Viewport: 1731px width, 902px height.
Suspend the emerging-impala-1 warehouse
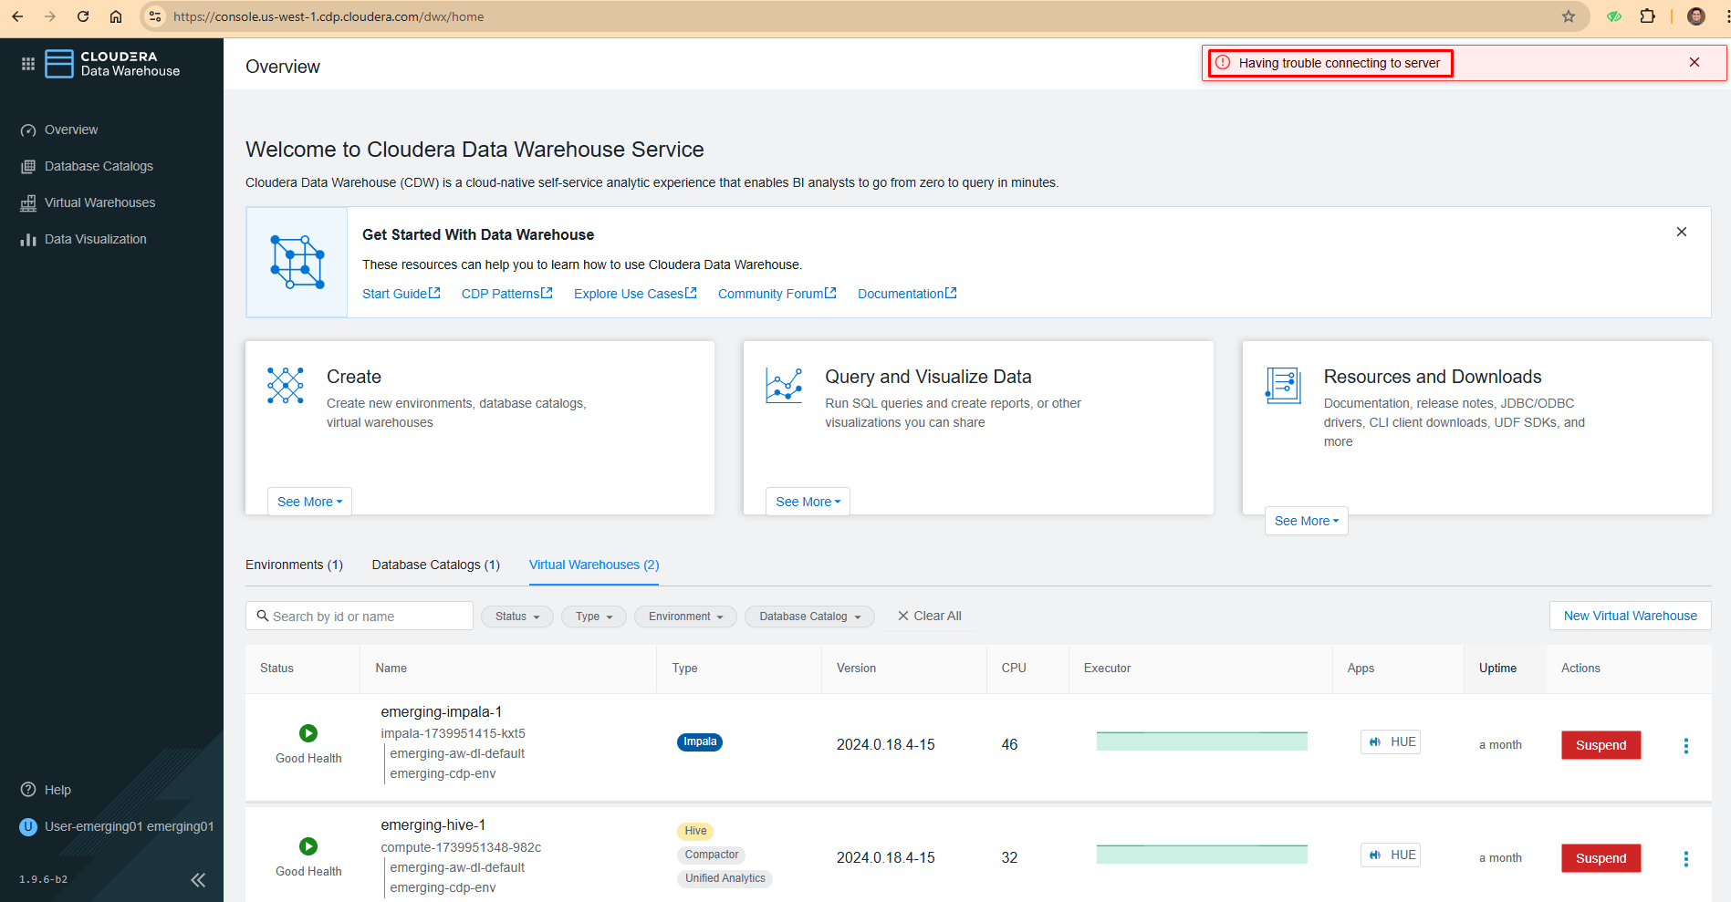pos(1601,745)
